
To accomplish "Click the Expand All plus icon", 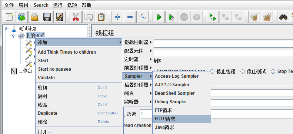I will point(117,17).
